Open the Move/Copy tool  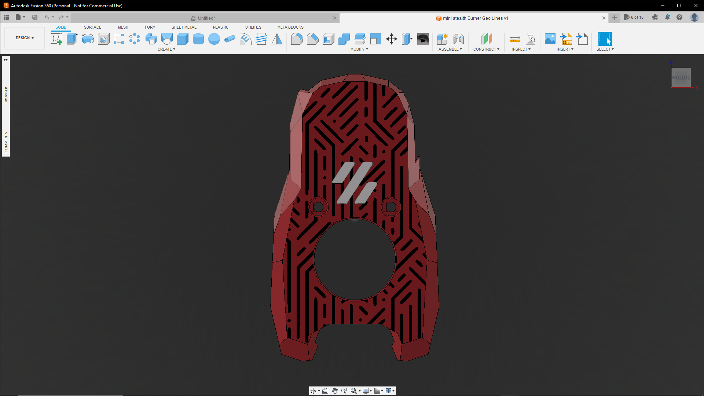(x=391, y=38)
